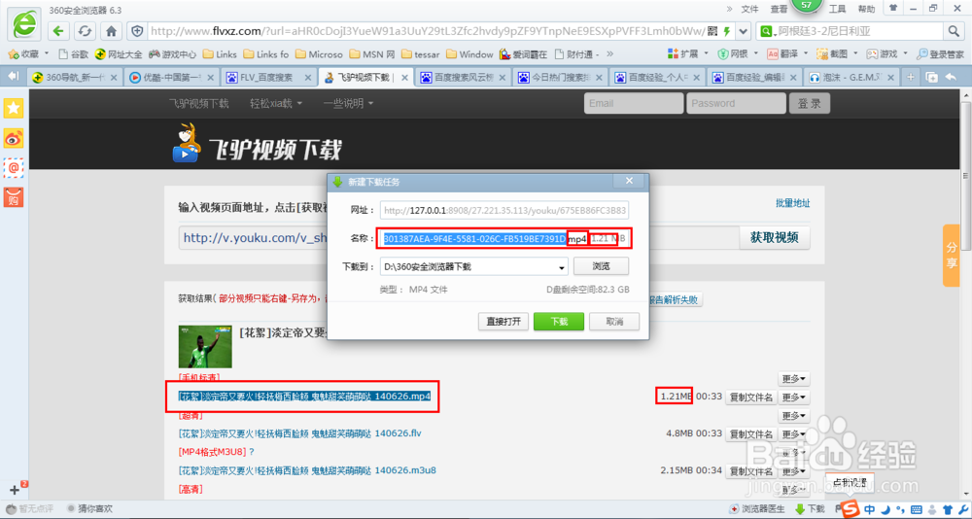Click the QR code icon in address bar

tap(712, 30)
